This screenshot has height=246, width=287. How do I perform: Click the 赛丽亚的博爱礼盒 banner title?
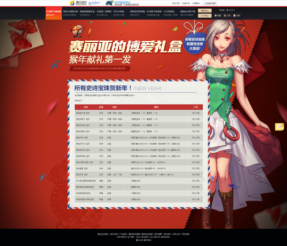(125, 47)
